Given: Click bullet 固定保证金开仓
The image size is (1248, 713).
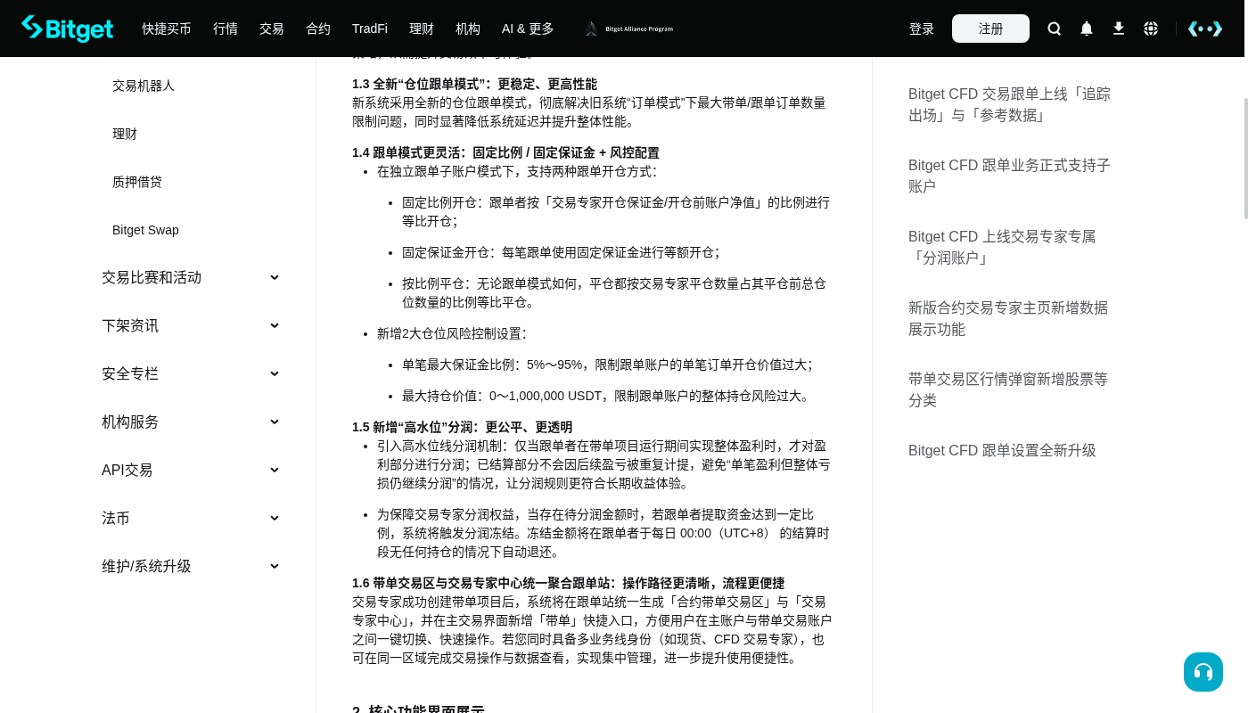Looking at the screenshot, I should click(x=561, y=252).
